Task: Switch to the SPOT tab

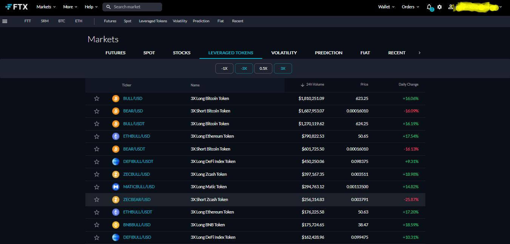Action: point(149,53)
